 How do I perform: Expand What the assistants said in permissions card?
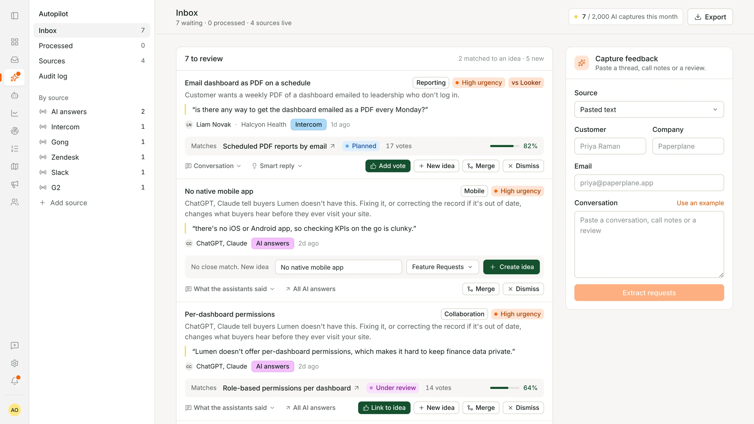click(230, 407)
